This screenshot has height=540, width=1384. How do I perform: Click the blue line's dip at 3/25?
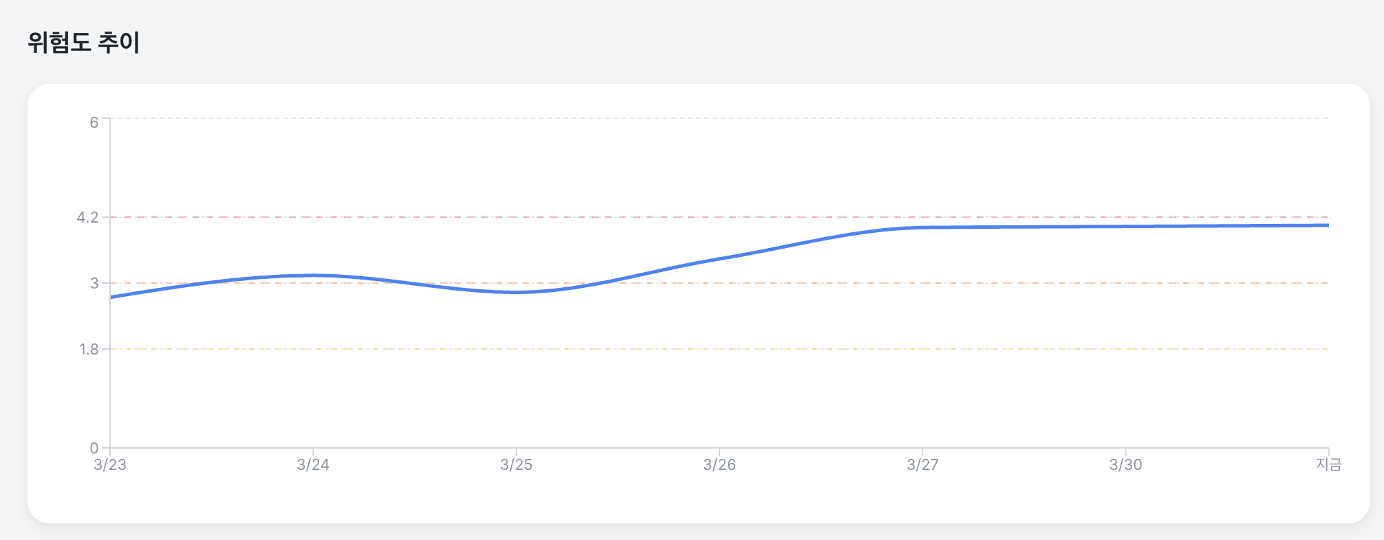point(516,292)
